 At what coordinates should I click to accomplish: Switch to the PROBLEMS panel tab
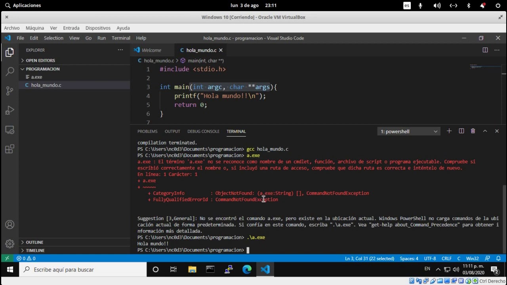click(147, 131)
